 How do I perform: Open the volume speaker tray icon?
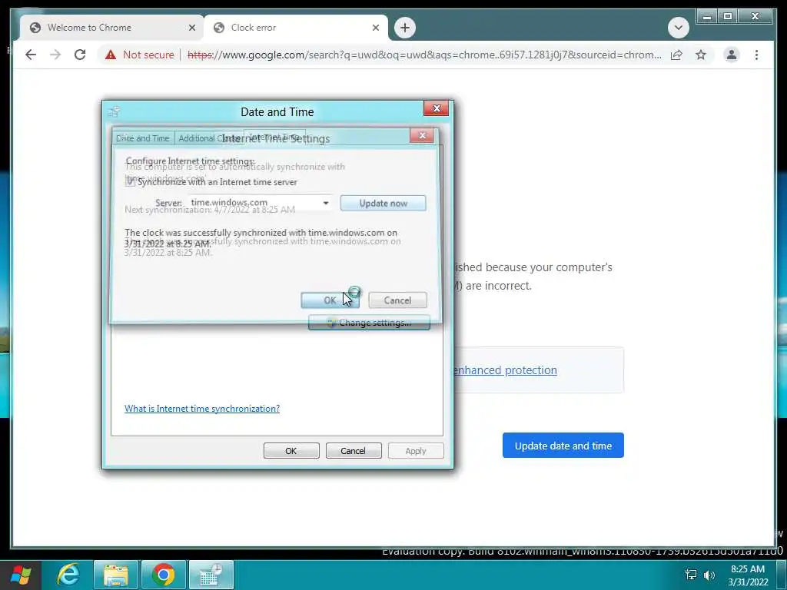pyautogui.click(x=709, y=575)
